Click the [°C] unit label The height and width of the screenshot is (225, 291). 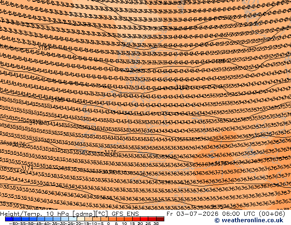click(102, 214)
